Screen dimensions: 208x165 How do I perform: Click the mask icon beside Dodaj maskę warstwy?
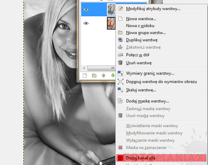point(120,101)
